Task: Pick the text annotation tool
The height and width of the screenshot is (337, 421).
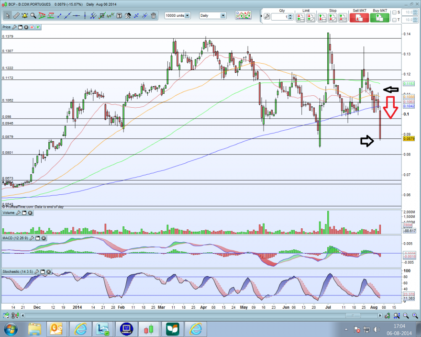Action: point(119,16)
